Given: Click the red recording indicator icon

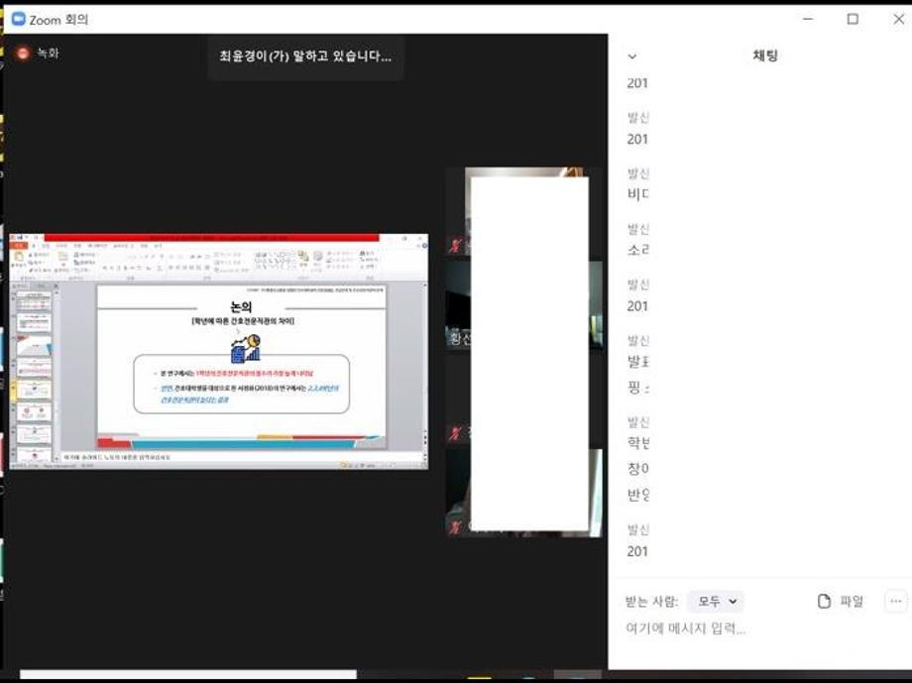Looking at the screenshot, I should coord(23,53).
